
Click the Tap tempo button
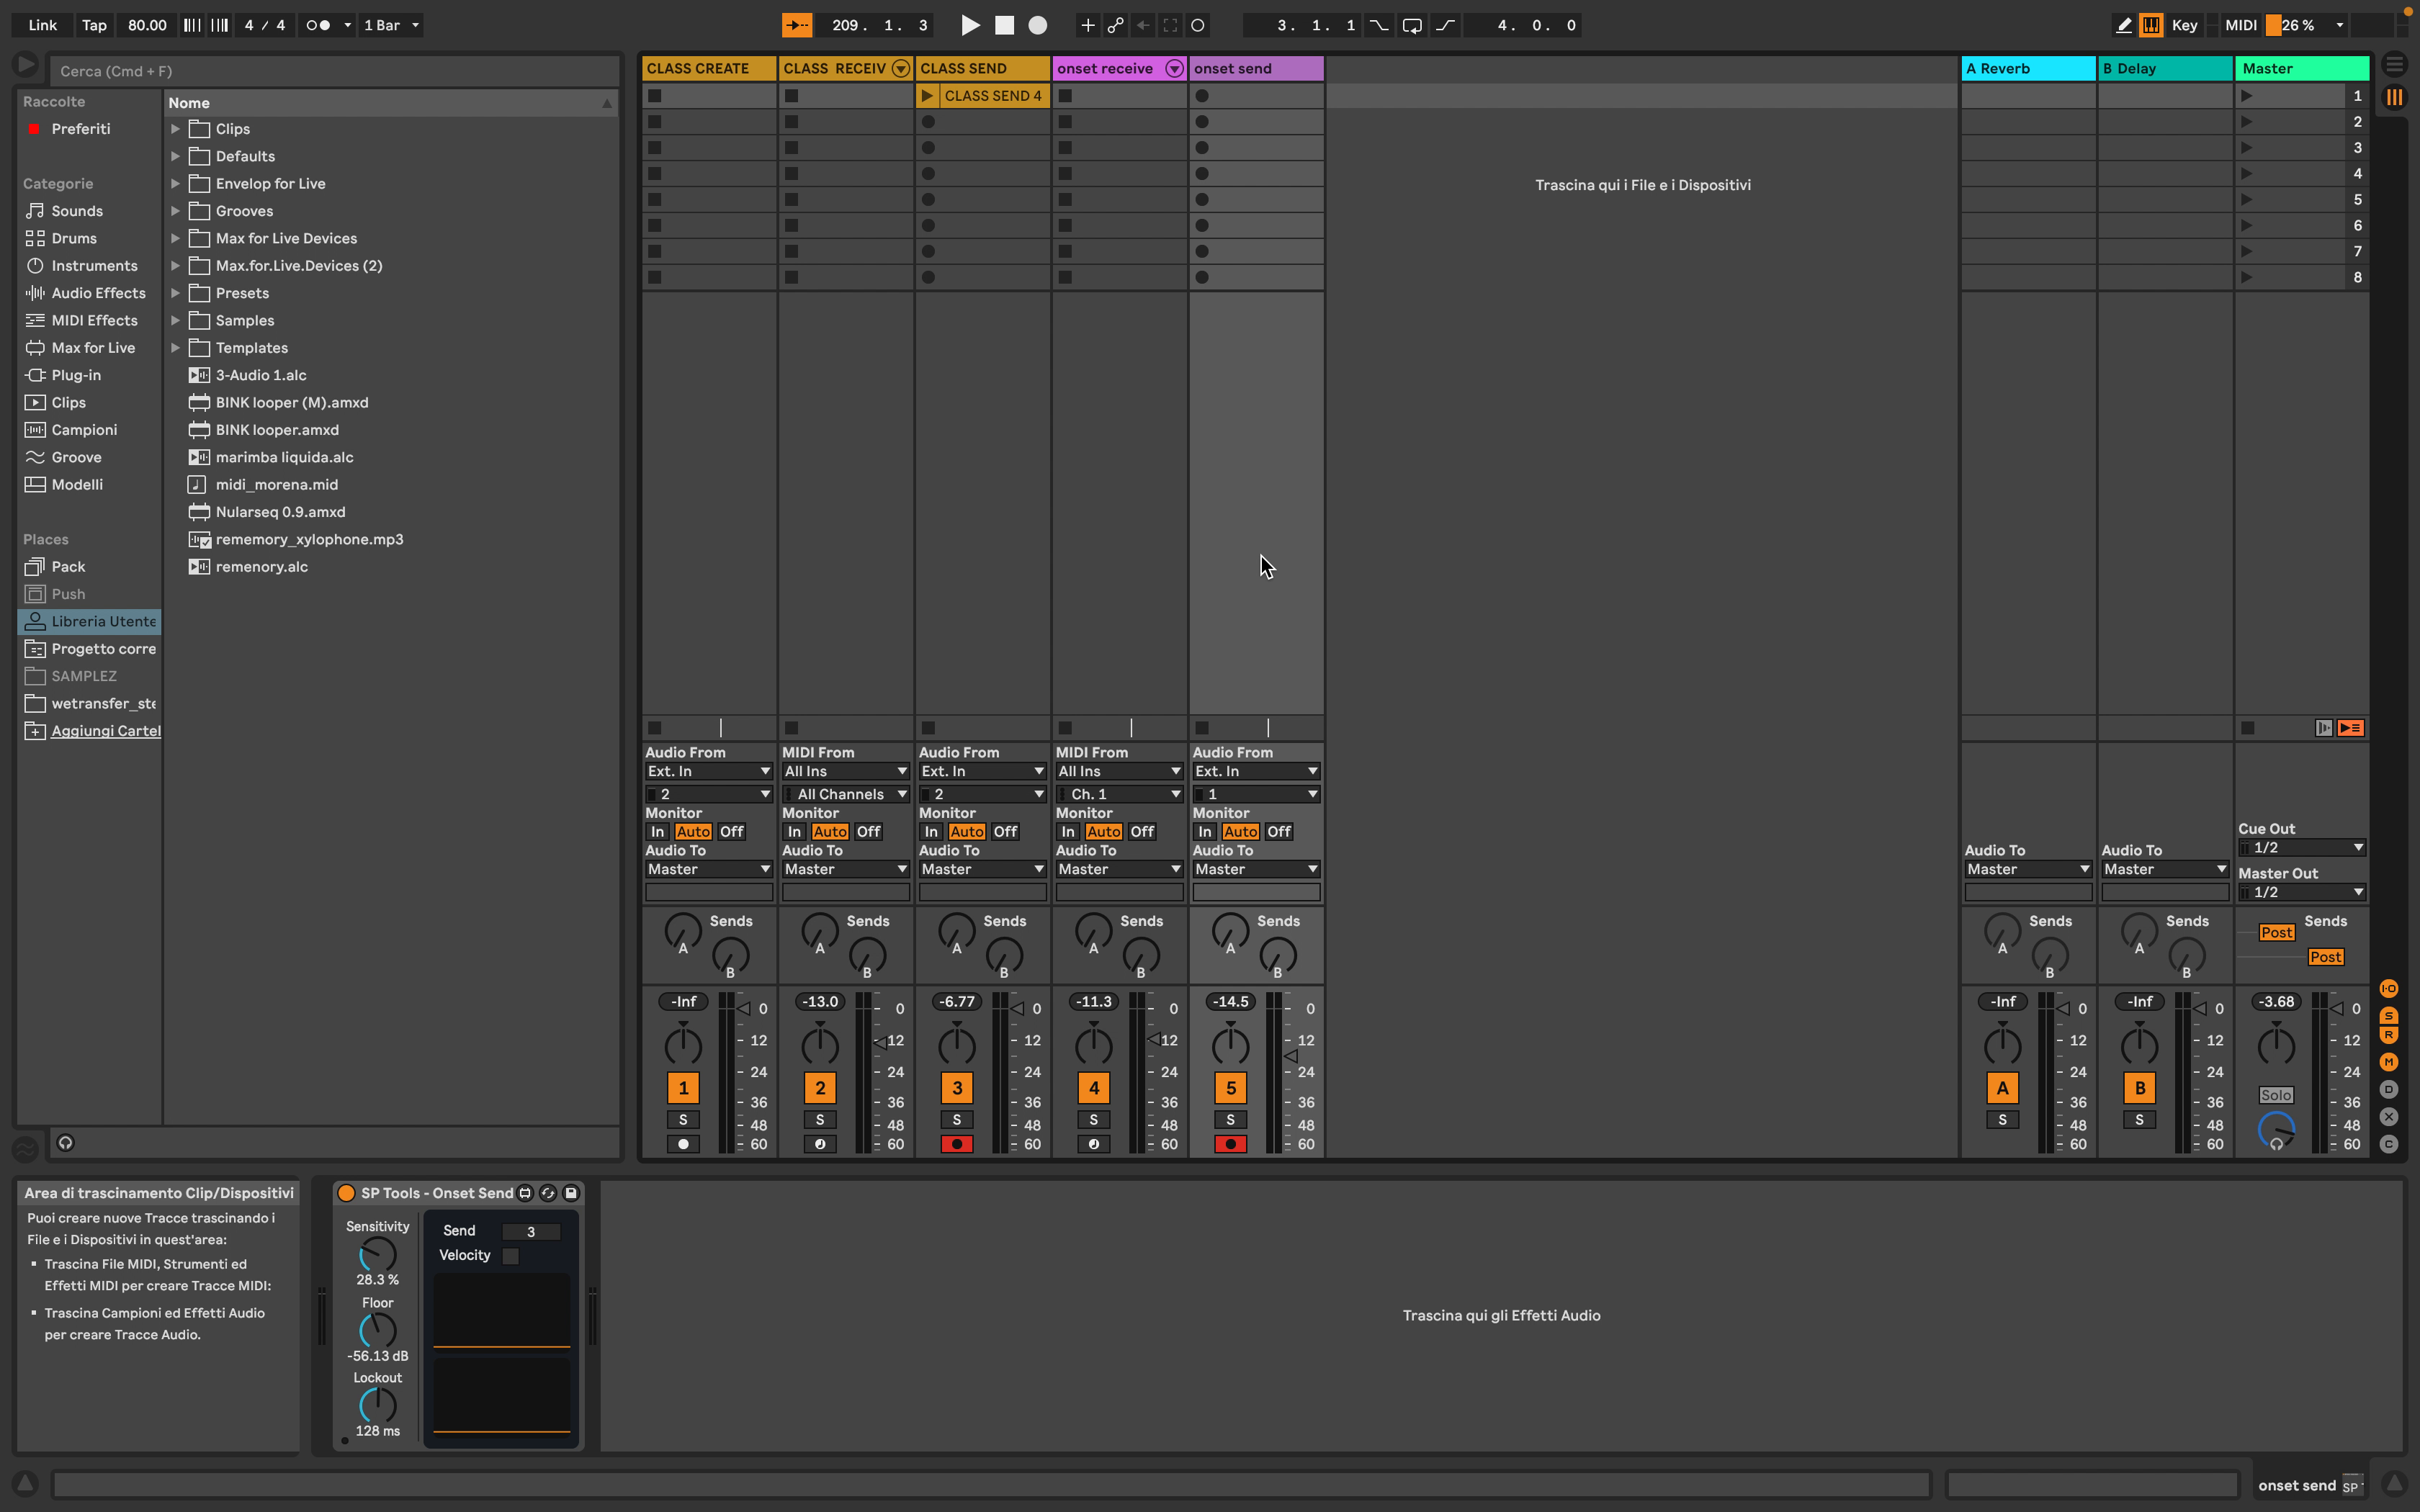click(x=94, y=25)
